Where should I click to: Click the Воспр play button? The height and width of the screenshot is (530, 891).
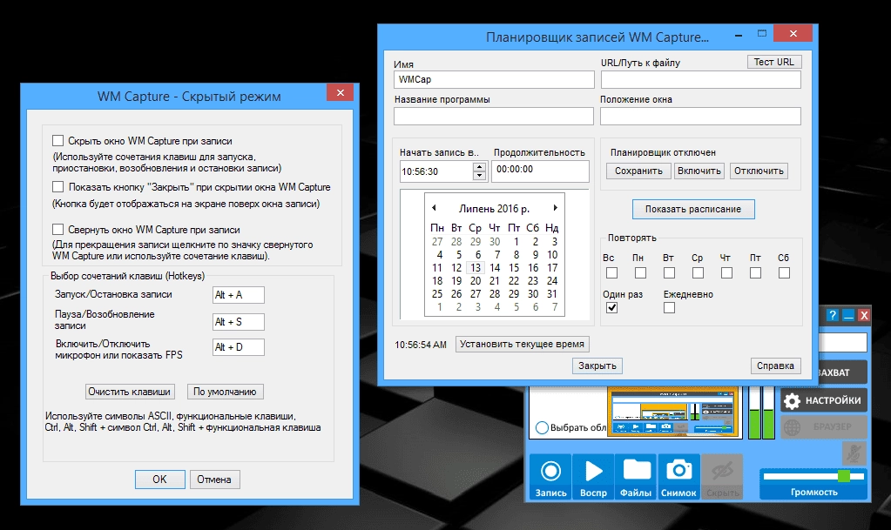point(593,477)
